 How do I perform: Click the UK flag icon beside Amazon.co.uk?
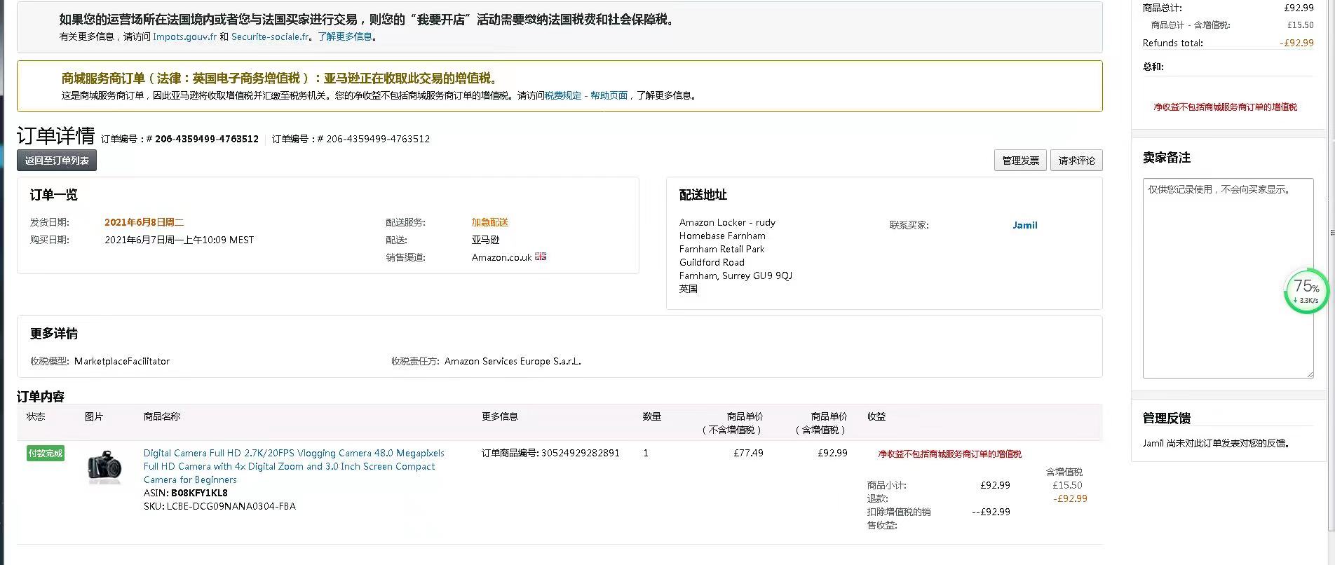[x=541, y=257]
